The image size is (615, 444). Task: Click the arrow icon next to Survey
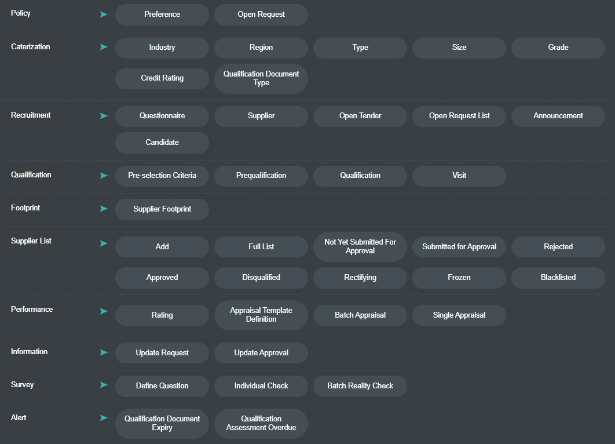pos(104,385)
